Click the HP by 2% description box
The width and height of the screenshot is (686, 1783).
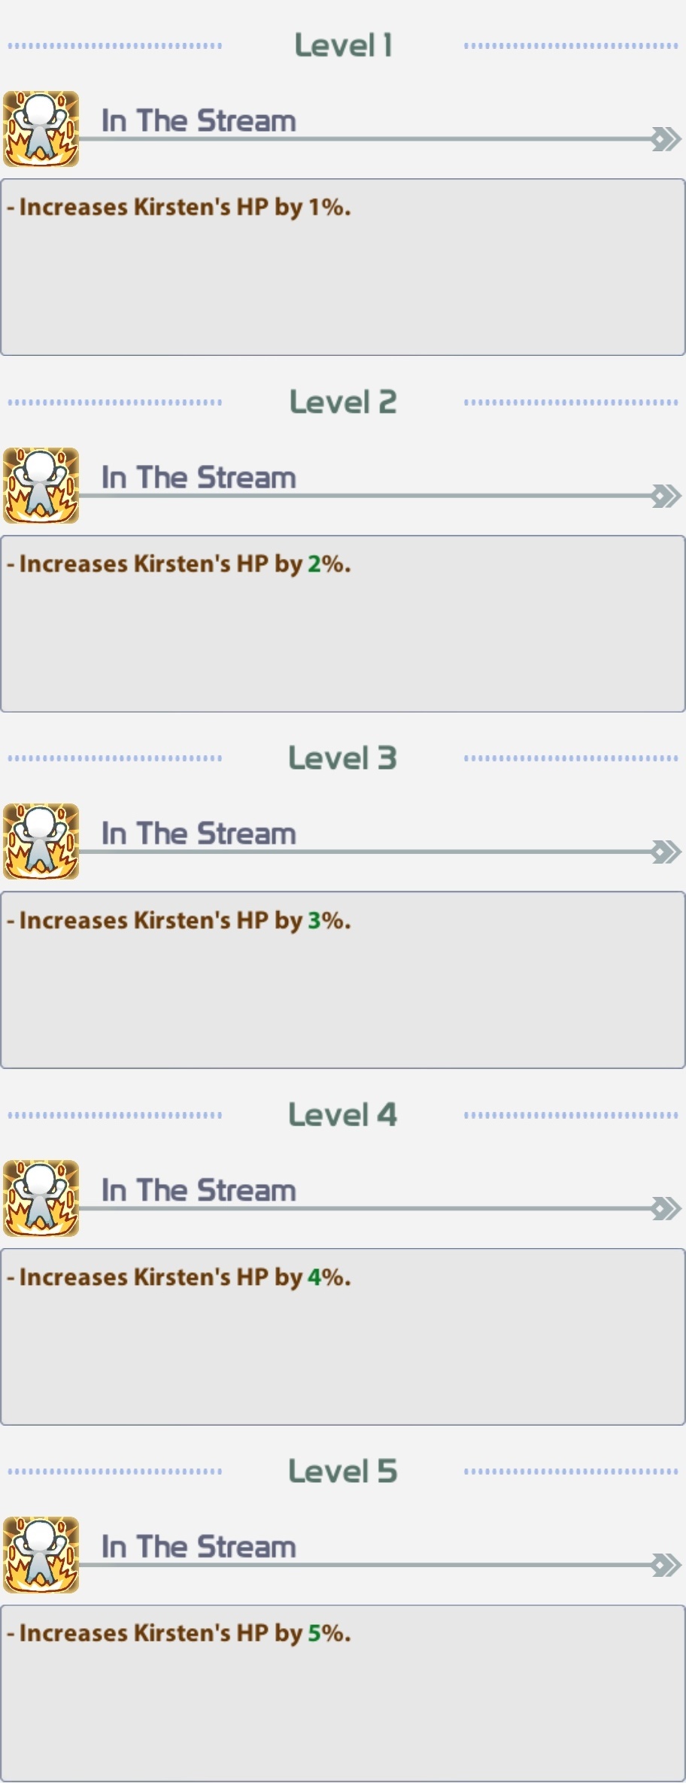343,624
